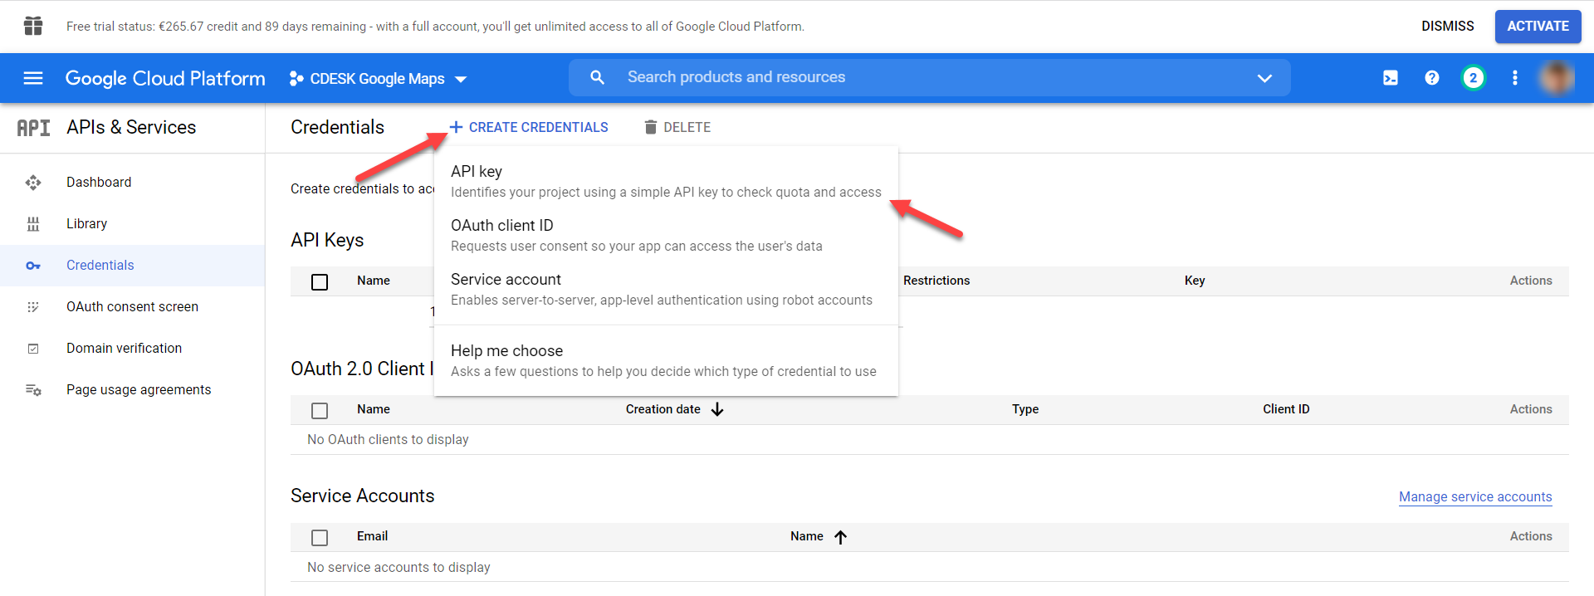Image resolution: width=1594 pixels, height=596 pixels.
Task: Open the three-dot settings menu
Action: 1515,78
